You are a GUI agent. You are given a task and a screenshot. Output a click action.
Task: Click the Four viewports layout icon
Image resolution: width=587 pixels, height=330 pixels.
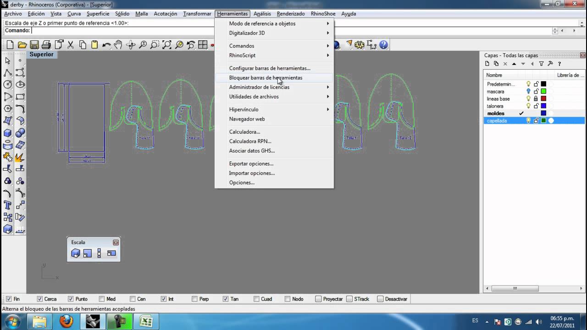(x=203, y=45)
